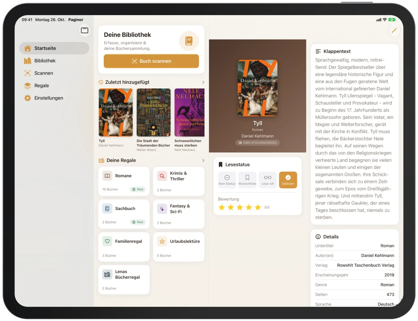This screenshot has height=321, width=418.
Task: Click the book icon in Deine Bibliothek card
Action: point(189,41)
